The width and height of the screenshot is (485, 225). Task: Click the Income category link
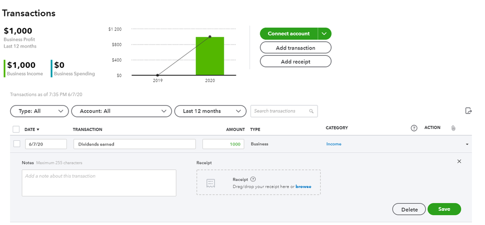coord(334,144)
